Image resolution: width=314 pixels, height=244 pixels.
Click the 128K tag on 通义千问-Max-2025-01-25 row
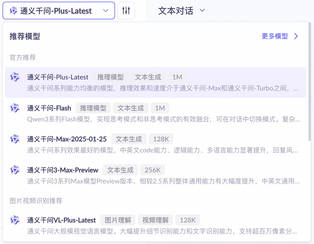[x=161, y=139]
